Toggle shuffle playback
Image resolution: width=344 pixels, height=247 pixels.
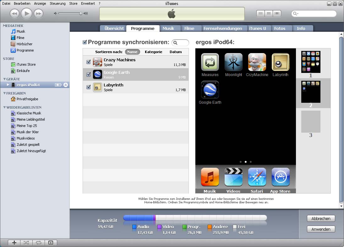point(26,243)
